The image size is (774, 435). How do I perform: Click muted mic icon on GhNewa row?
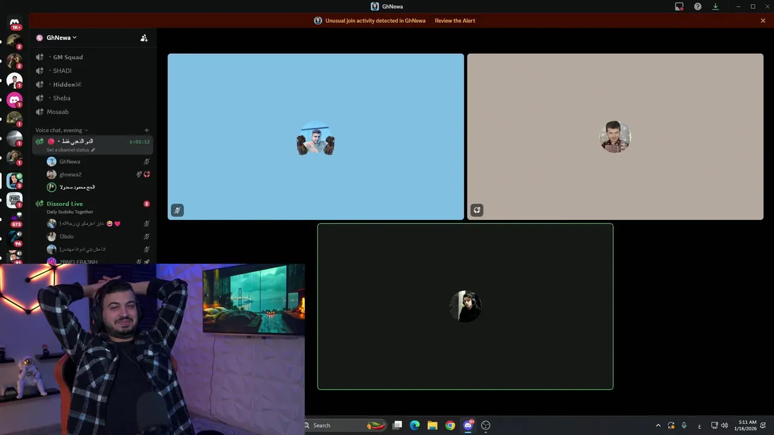146,162
